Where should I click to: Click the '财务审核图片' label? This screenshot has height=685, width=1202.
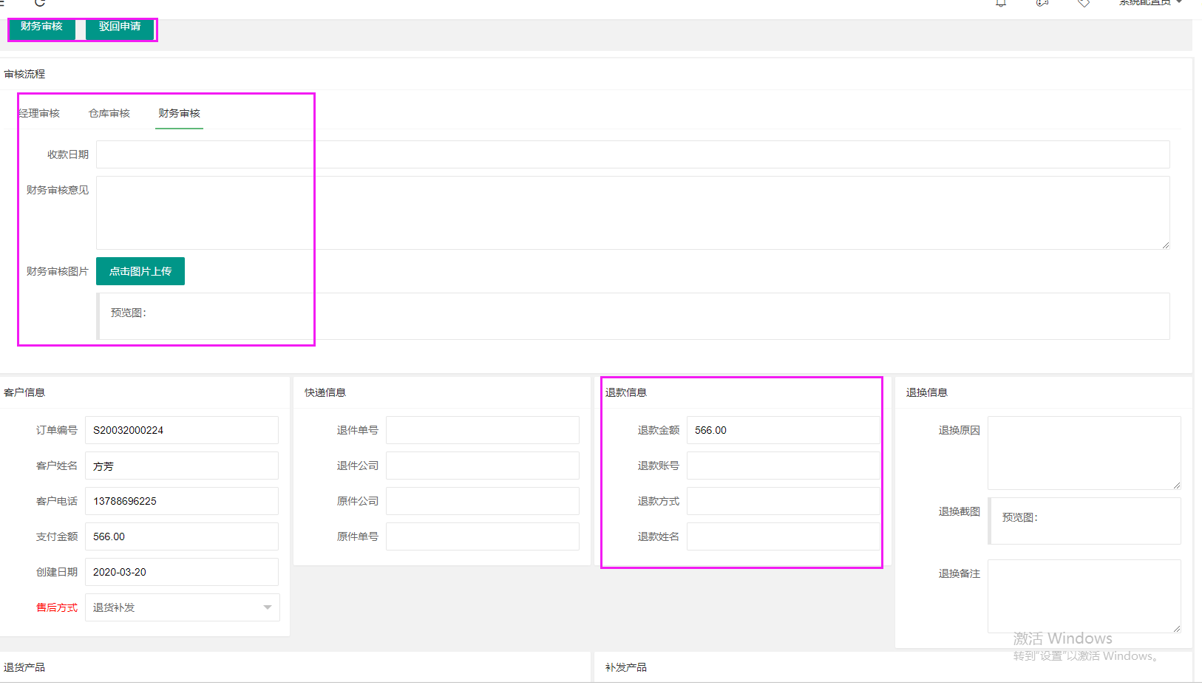58,271
